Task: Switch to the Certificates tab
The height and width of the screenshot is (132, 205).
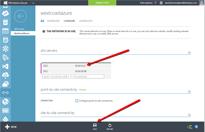Action: 86,21
